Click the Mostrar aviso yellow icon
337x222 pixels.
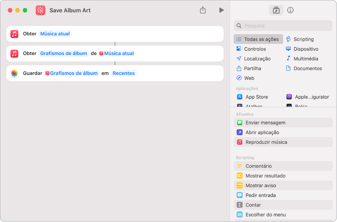240,185
